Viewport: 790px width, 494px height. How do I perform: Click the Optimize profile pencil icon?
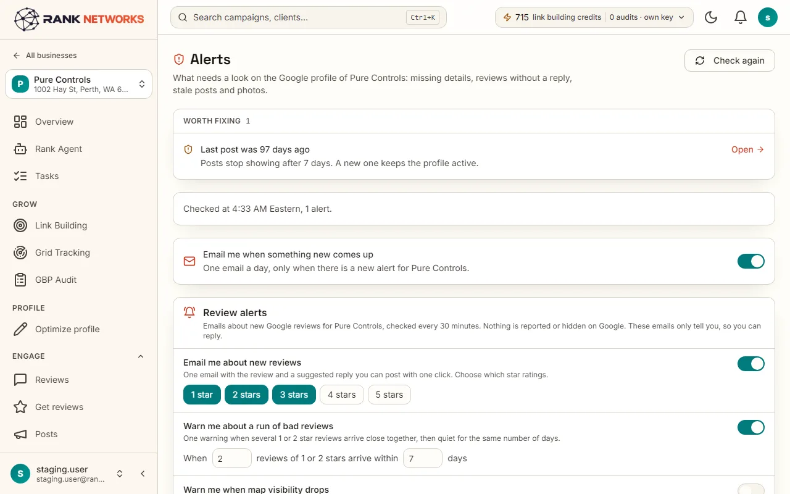20,329
